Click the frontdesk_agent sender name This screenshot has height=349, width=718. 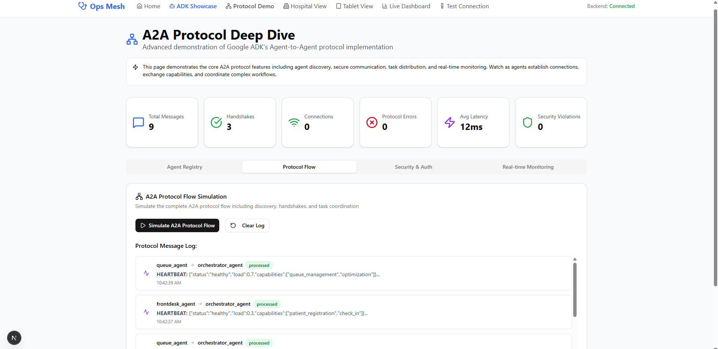point(176,304)
